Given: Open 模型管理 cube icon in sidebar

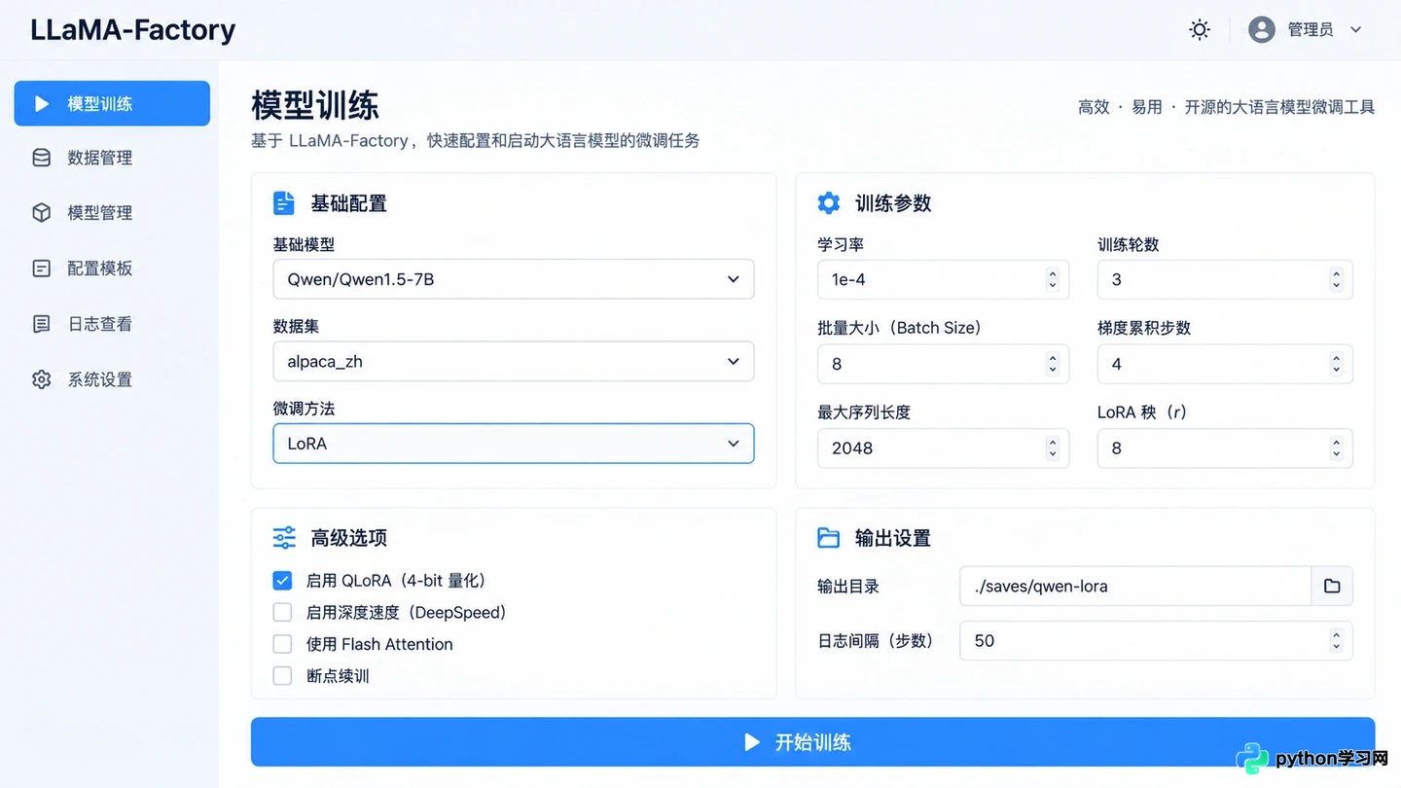Looking at the screenshot, I should (x=42, y=213).
